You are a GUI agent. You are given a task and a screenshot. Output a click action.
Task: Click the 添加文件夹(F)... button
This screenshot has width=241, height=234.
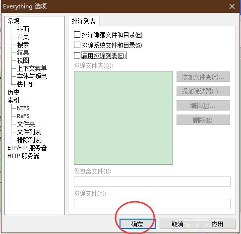(203, 77)
